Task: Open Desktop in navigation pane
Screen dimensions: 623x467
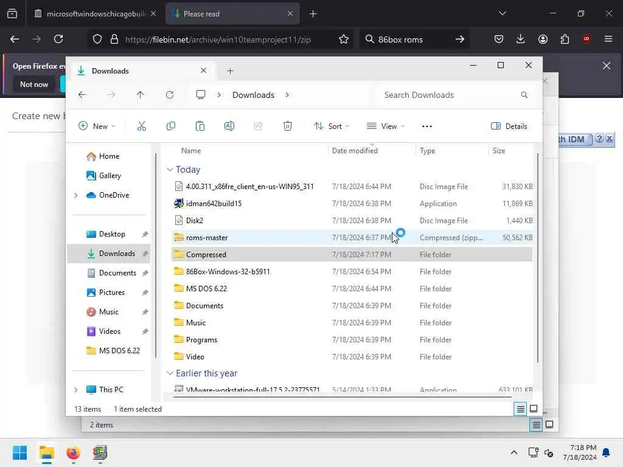Action: [x=111, y=234]
